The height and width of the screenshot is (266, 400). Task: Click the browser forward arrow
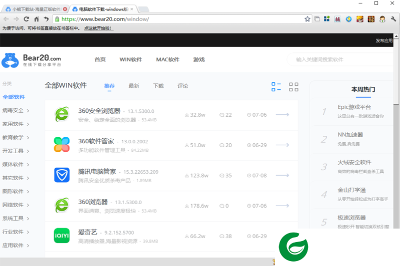click(x=16, y=19)
